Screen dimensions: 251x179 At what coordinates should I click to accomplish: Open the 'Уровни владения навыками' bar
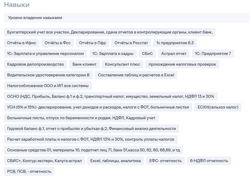pyautogui.click(x=127, y=18)
